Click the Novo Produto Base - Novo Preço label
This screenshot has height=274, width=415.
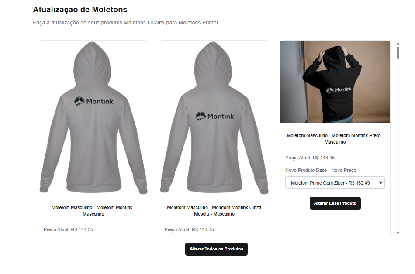[321, 171]
